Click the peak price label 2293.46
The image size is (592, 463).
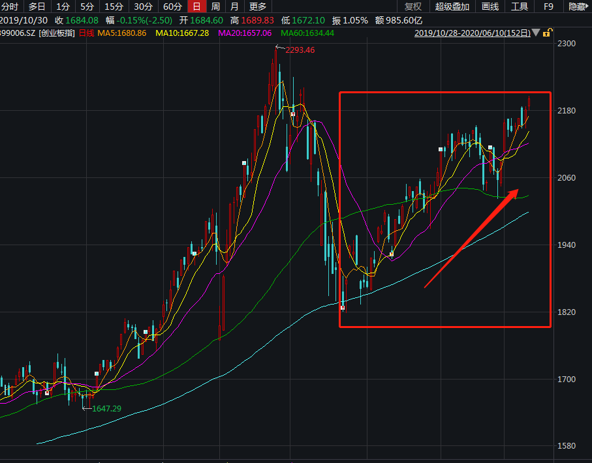click(x=300, y=50)
